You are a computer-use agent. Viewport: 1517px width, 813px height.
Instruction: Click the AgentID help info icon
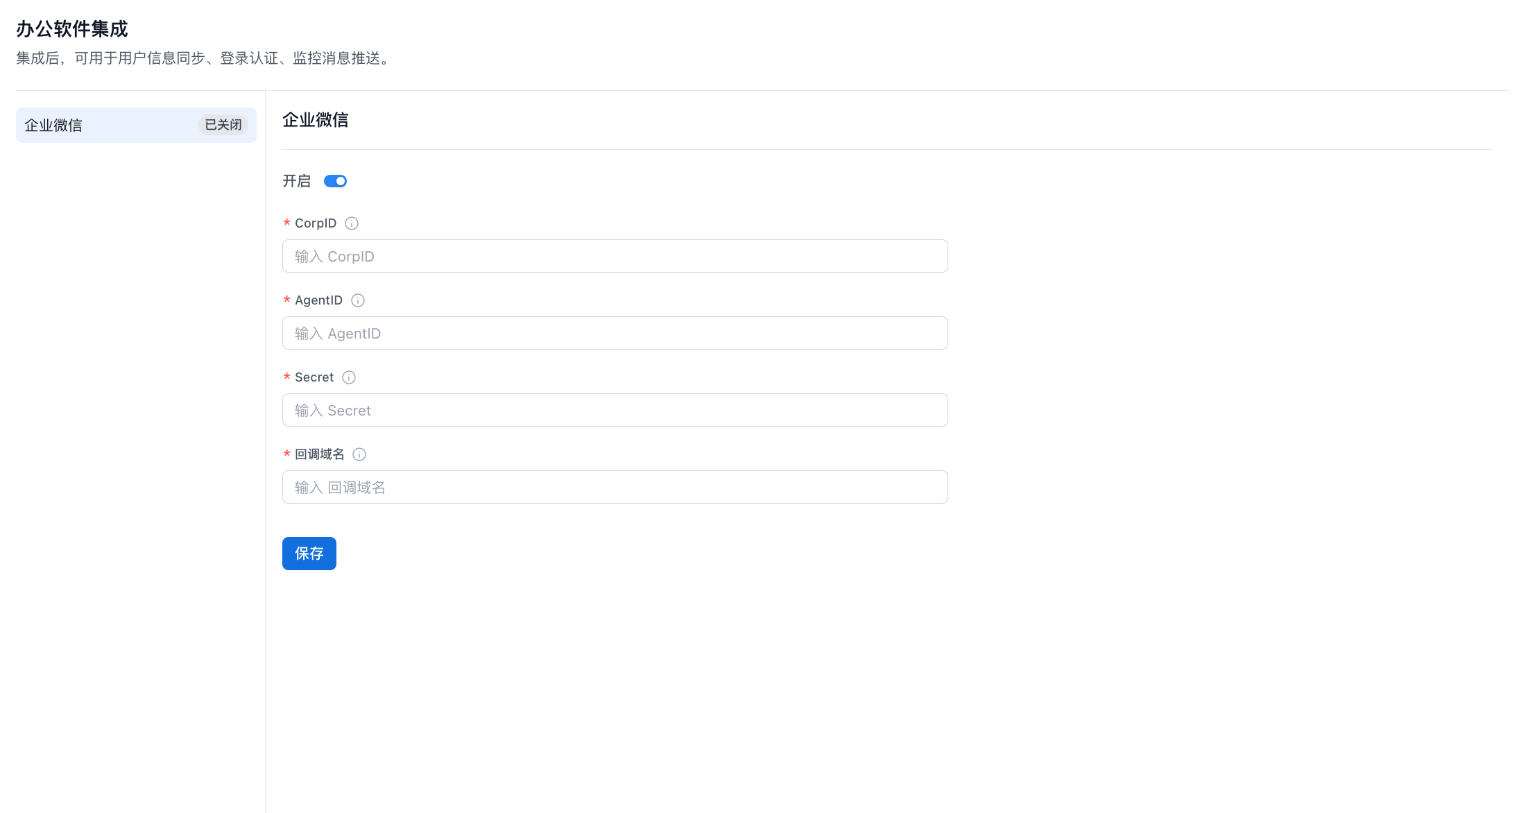[358, 300]
